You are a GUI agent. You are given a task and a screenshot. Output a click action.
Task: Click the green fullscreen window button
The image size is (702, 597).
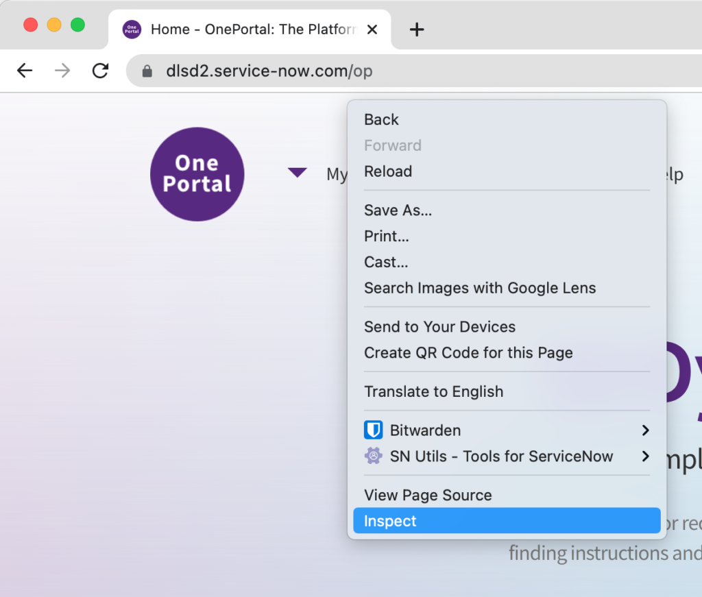pos(78,25)
